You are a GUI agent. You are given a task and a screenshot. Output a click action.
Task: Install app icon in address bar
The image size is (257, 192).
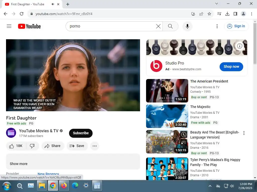tap(193, 14)
